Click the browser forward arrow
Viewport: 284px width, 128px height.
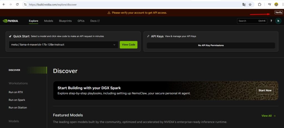tap(11, 4)
